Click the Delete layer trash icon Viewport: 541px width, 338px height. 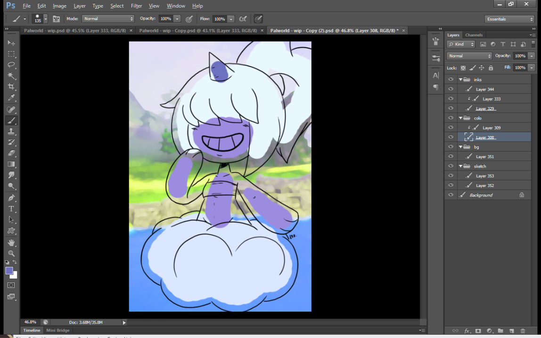523,331
